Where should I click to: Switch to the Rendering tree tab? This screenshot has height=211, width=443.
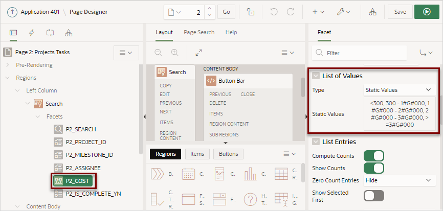(13, 33)
